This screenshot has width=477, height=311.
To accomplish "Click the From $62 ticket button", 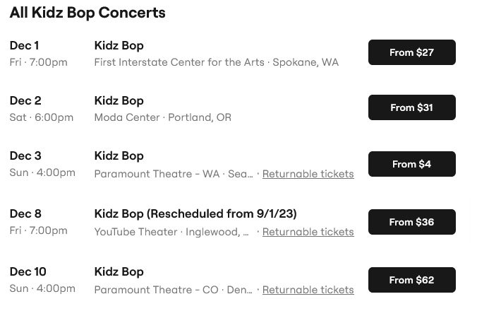I will pos(411,280).
